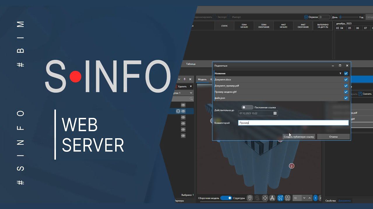
Task: Uncheck the Документ.docx checkbox
Action: pyautogui.click(x=346, y=80)
